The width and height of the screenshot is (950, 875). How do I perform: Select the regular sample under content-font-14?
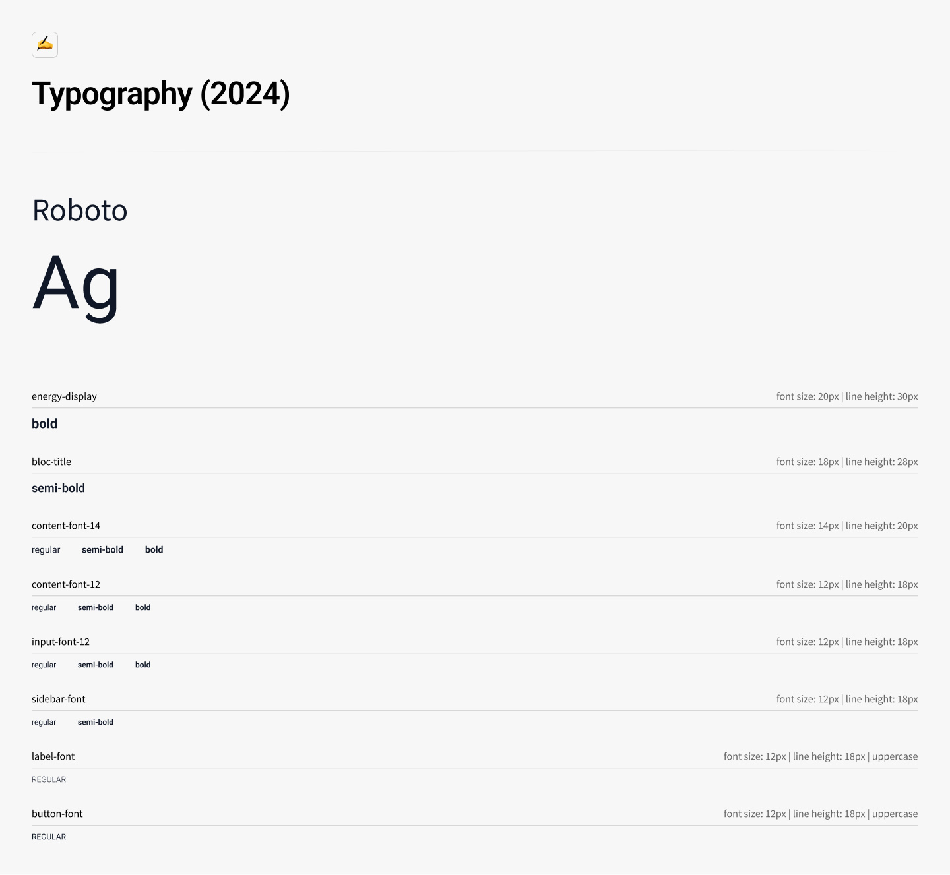(46, 549)
